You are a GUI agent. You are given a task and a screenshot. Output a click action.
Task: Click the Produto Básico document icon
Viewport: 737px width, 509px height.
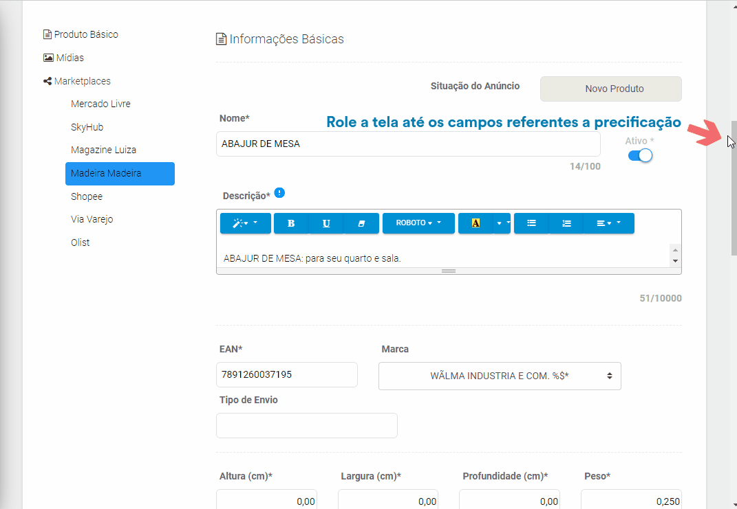pyautogui.click(x=47, y=34)
